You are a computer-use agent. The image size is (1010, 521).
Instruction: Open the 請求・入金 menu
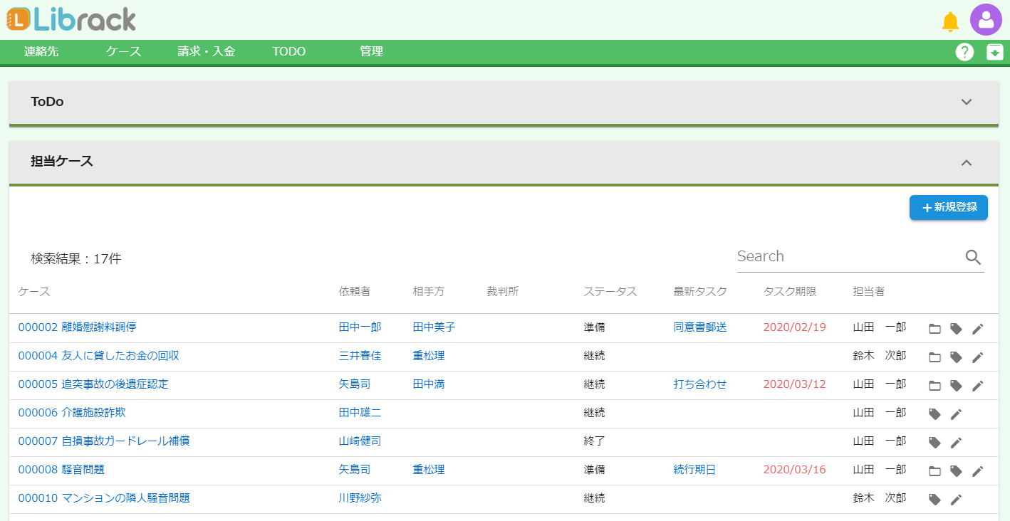pyautogui.click(x=207, y=52)
